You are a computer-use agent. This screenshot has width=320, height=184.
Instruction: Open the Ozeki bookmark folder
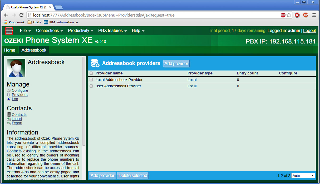[34, 22]
